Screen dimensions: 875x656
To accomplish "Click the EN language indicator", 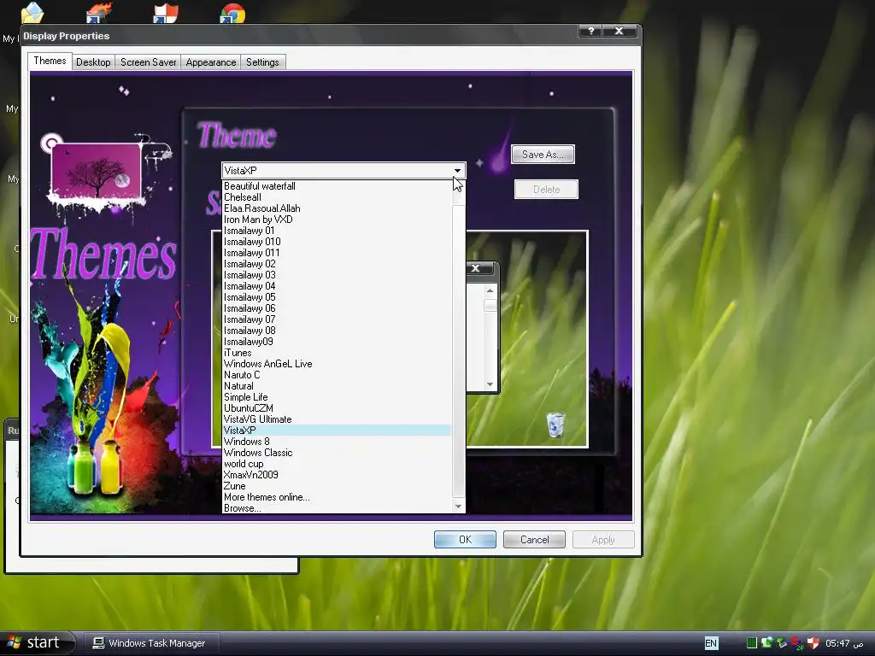I will coord(711,643).
